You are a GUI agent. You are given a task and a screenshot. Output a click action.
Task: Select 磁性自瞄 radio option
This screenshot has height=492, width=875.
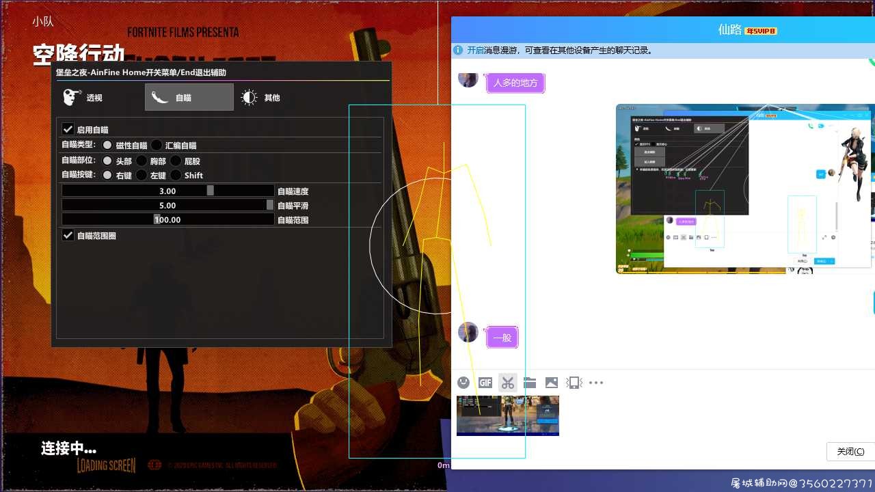click(107, 145)
